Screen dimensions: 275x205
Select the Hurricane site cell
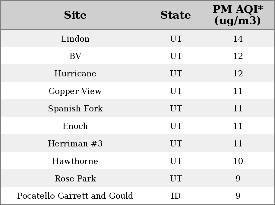pos(75,73)
